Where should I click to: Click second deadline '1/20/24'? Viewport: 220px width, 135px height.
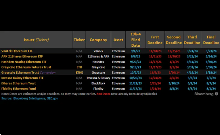[x=174, y=73]
